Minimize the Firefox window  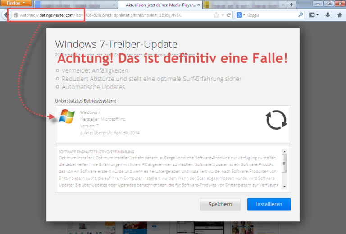(318, 3)
